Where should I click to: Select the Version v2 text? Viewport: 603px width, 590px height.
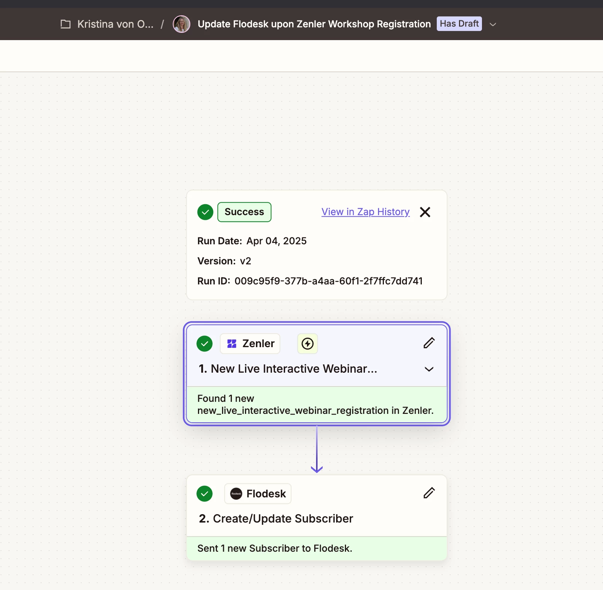tap(224, 261)
